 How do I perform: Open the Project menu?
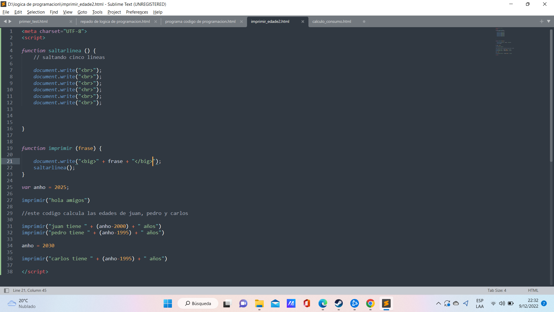pyautogui.click(x=114, y=12)
